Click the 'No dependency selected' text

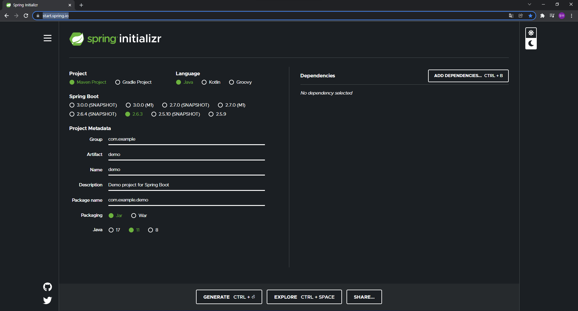coord(326,93)
